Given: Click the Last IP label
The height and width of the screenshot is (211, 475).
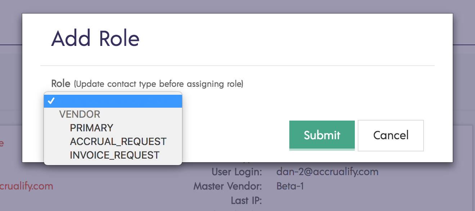Looking at the screenshot, I should (x=246, y=200).
